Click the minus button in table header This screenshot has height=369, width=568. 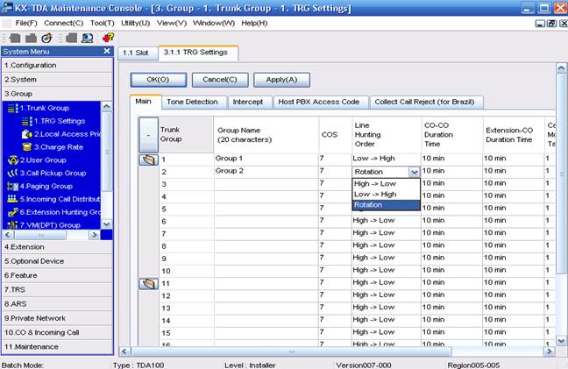148,135
